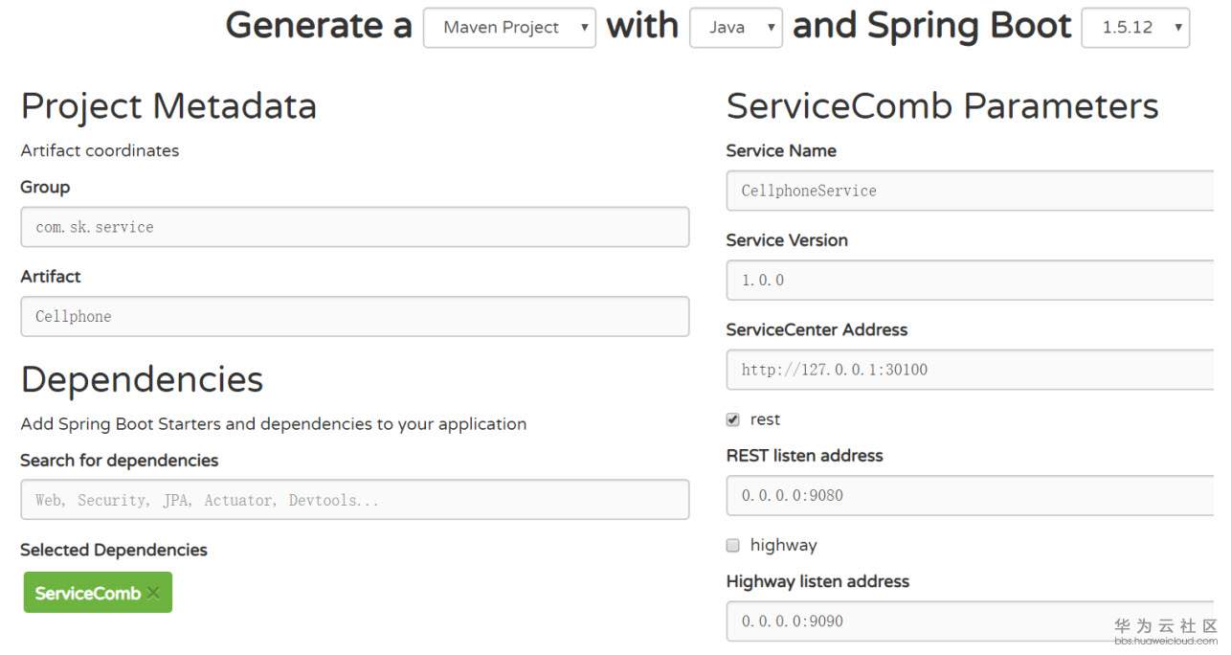This screenshot has height=655, width=1231.
Task: Click the Search for dependencies box
Action: [x=354, y=500]
